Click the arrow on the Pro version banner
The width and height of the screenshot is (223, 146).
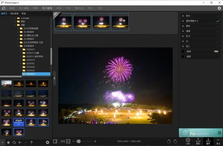(x=219, y=133)
